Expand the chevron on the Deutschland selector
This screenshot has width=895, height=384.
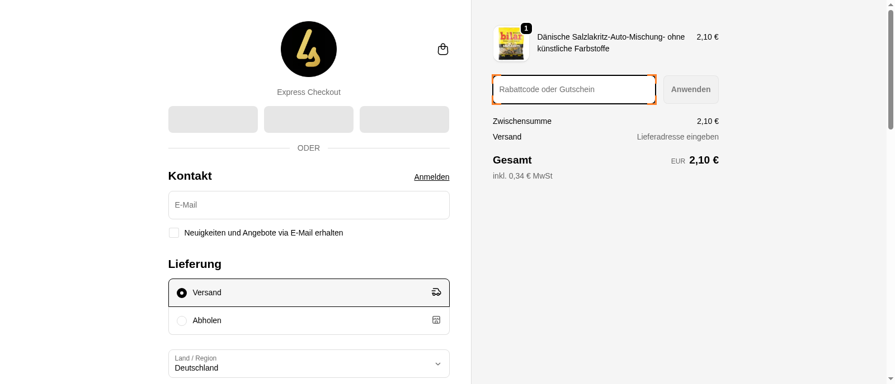click(438, 363)
